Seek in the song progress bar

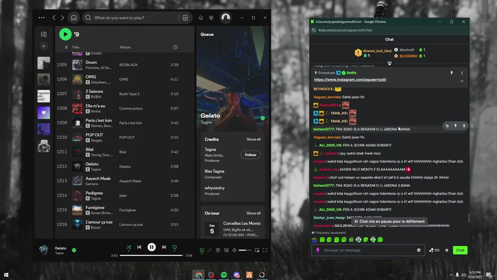click(151, 255)
